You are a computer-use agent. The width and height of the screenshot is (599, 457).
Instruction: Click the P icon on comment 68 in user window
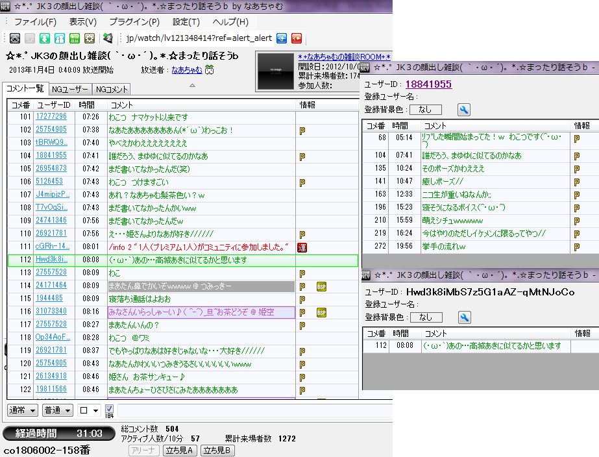577,139
